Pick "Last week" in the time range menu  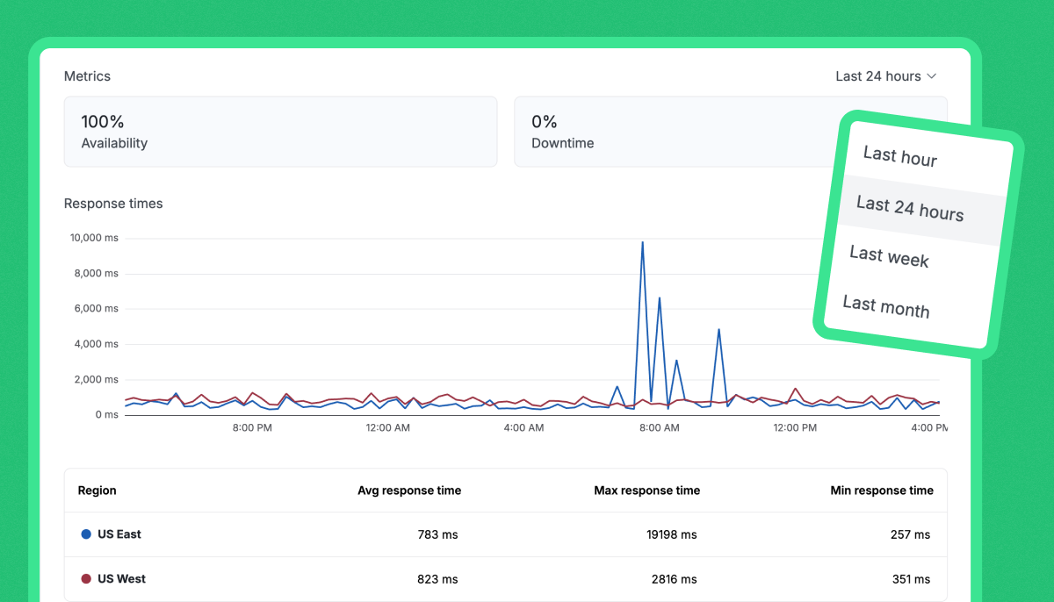coord(889,256)
